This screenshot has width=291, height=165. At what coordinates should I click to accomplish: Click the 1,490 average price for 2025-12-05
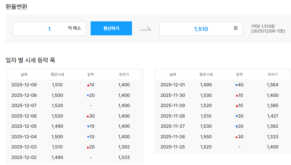click(x=57, y=126)
